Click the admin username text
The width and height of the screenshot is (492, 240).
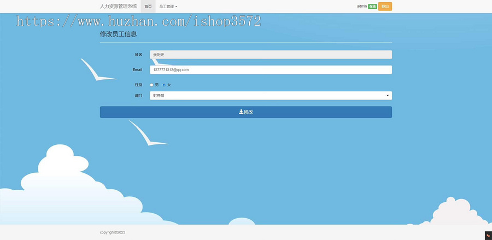click(x=362, y=6)
